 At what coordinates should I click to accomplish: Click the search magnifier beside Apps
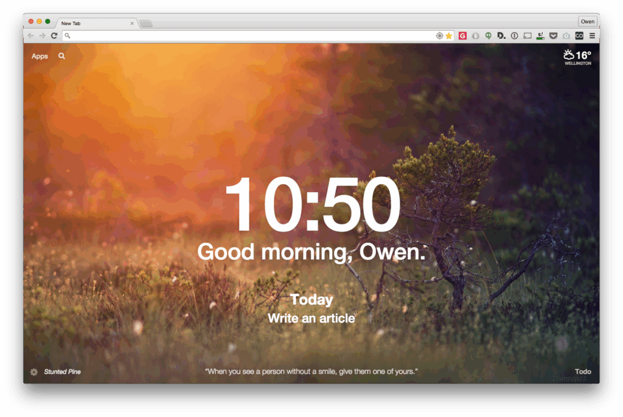[x=61, y=56]
